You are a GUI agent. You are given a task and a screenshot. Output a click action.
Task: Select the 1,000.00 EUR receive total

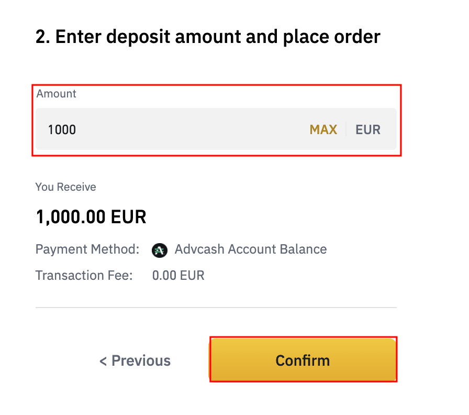[91, 216]
